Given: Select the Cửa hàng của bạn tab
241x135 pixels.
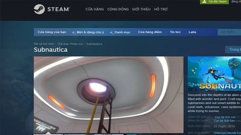Looking at the screenshot, I should (52, 32).
